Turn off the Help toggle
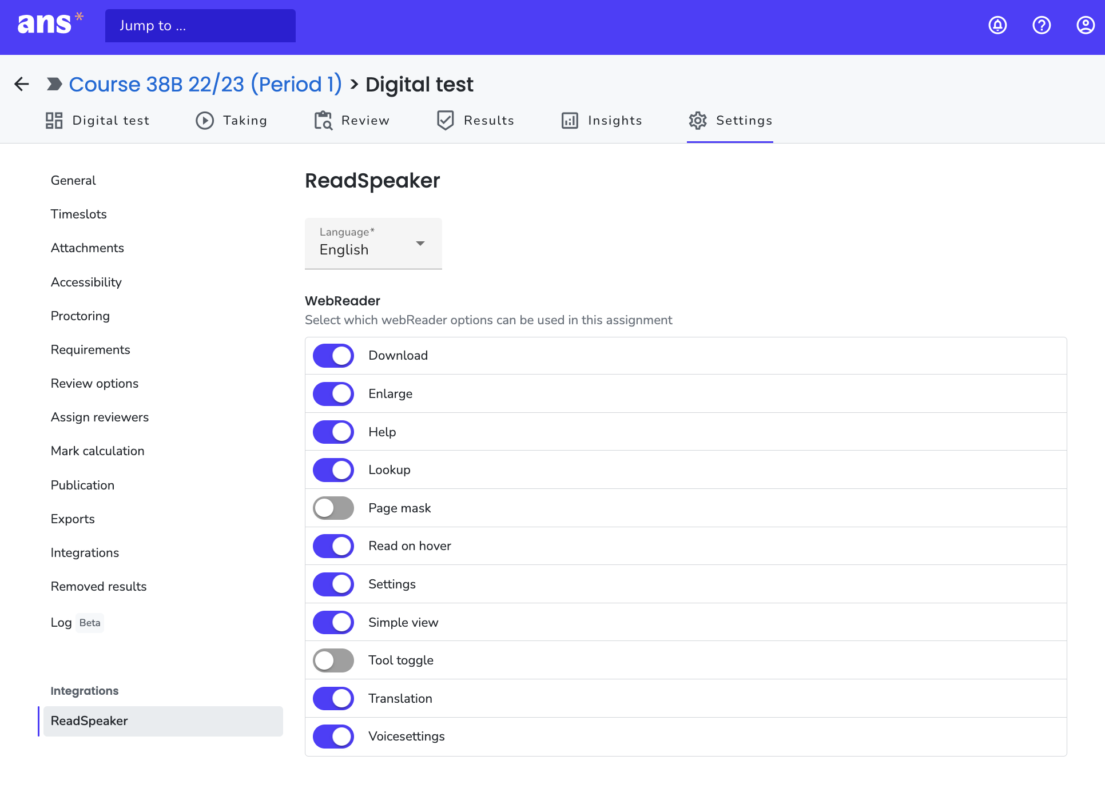 point(333,432)
